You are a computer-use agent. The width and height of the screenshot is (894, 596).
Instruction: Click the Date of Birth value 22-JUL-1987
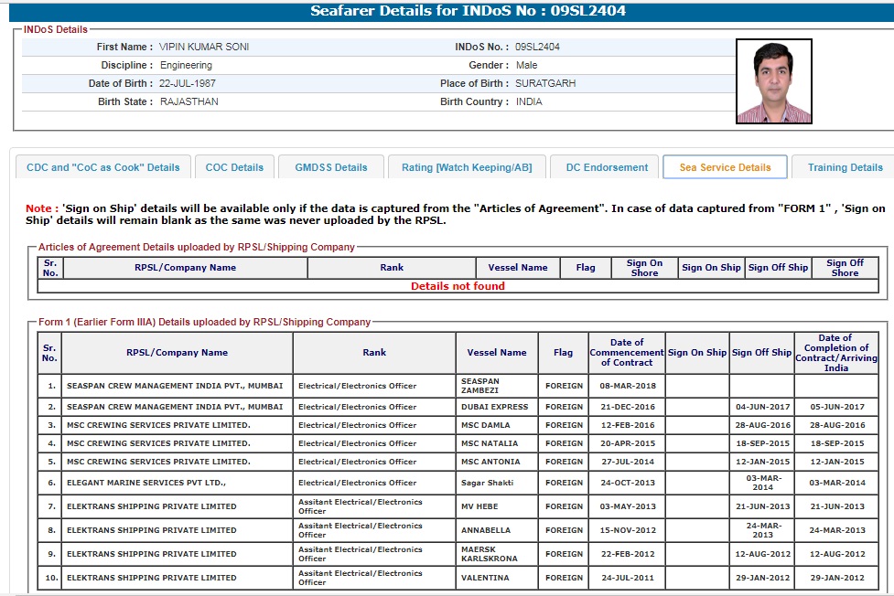[188, 83]
